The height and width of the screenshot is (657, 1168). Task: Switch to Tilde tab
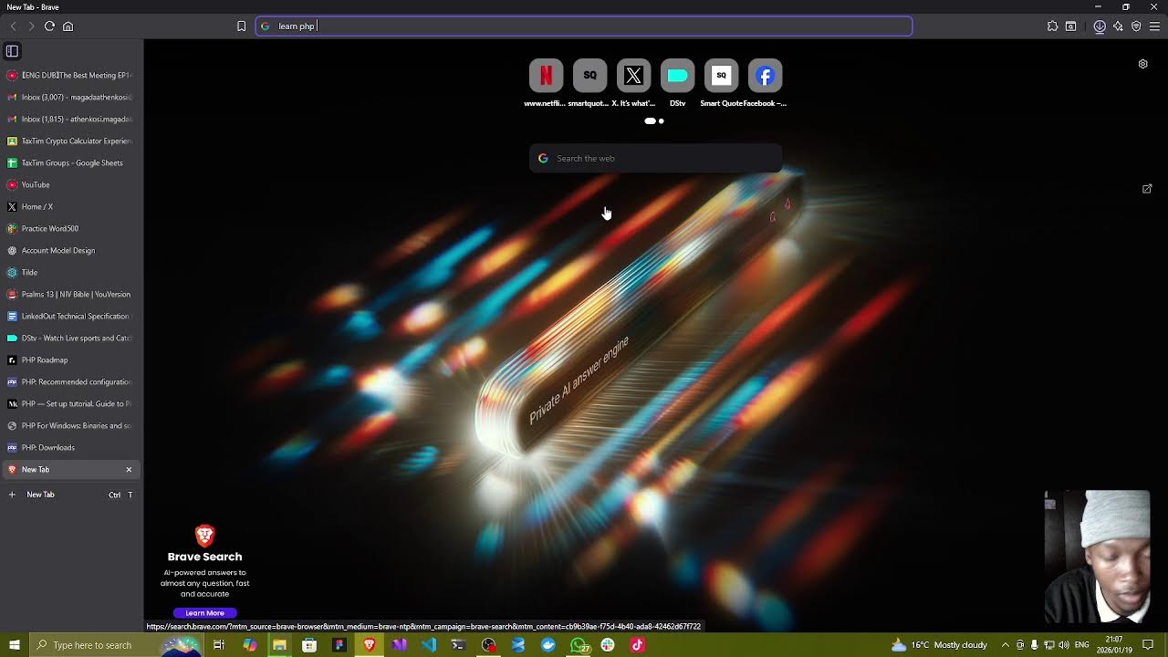point(70,272)
